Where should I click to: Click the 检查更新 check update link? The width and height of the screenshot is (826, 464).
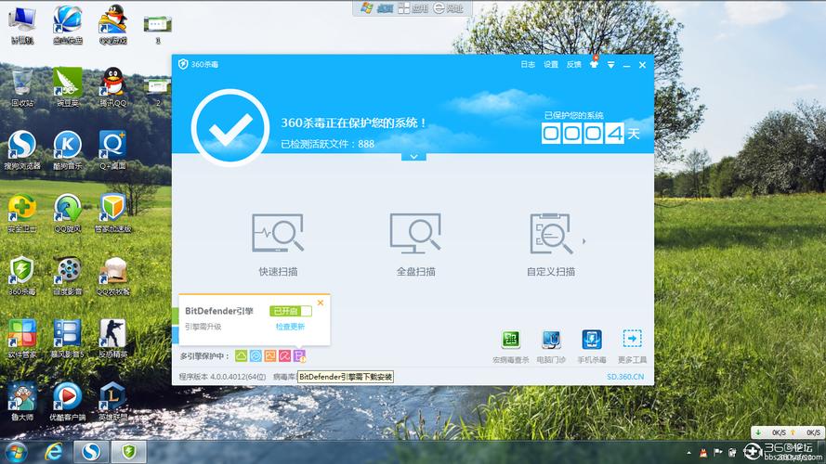290,327
